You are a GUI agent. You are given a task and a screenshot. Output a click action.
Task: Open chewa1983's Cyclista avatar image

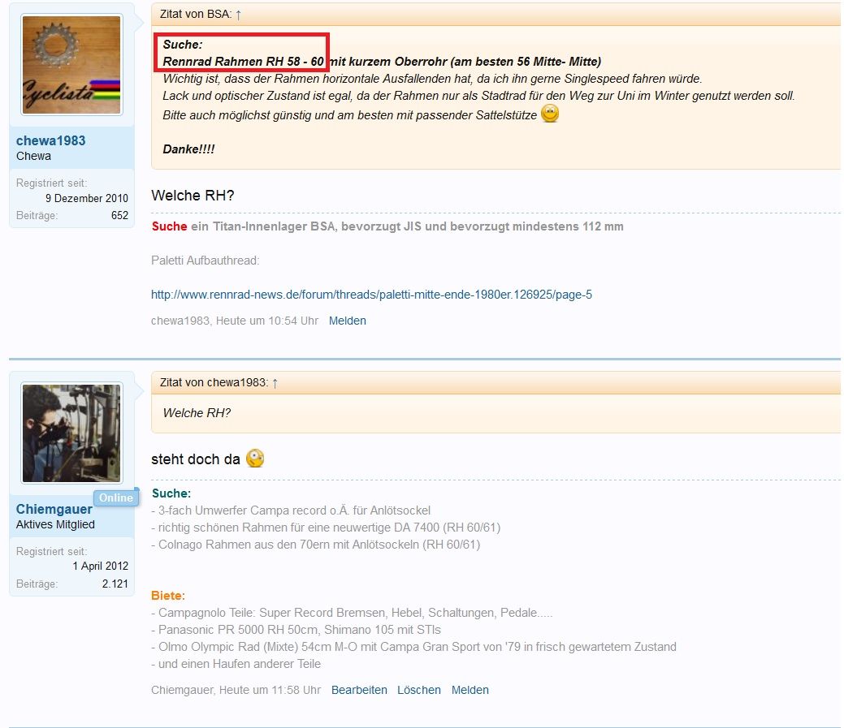71,65
